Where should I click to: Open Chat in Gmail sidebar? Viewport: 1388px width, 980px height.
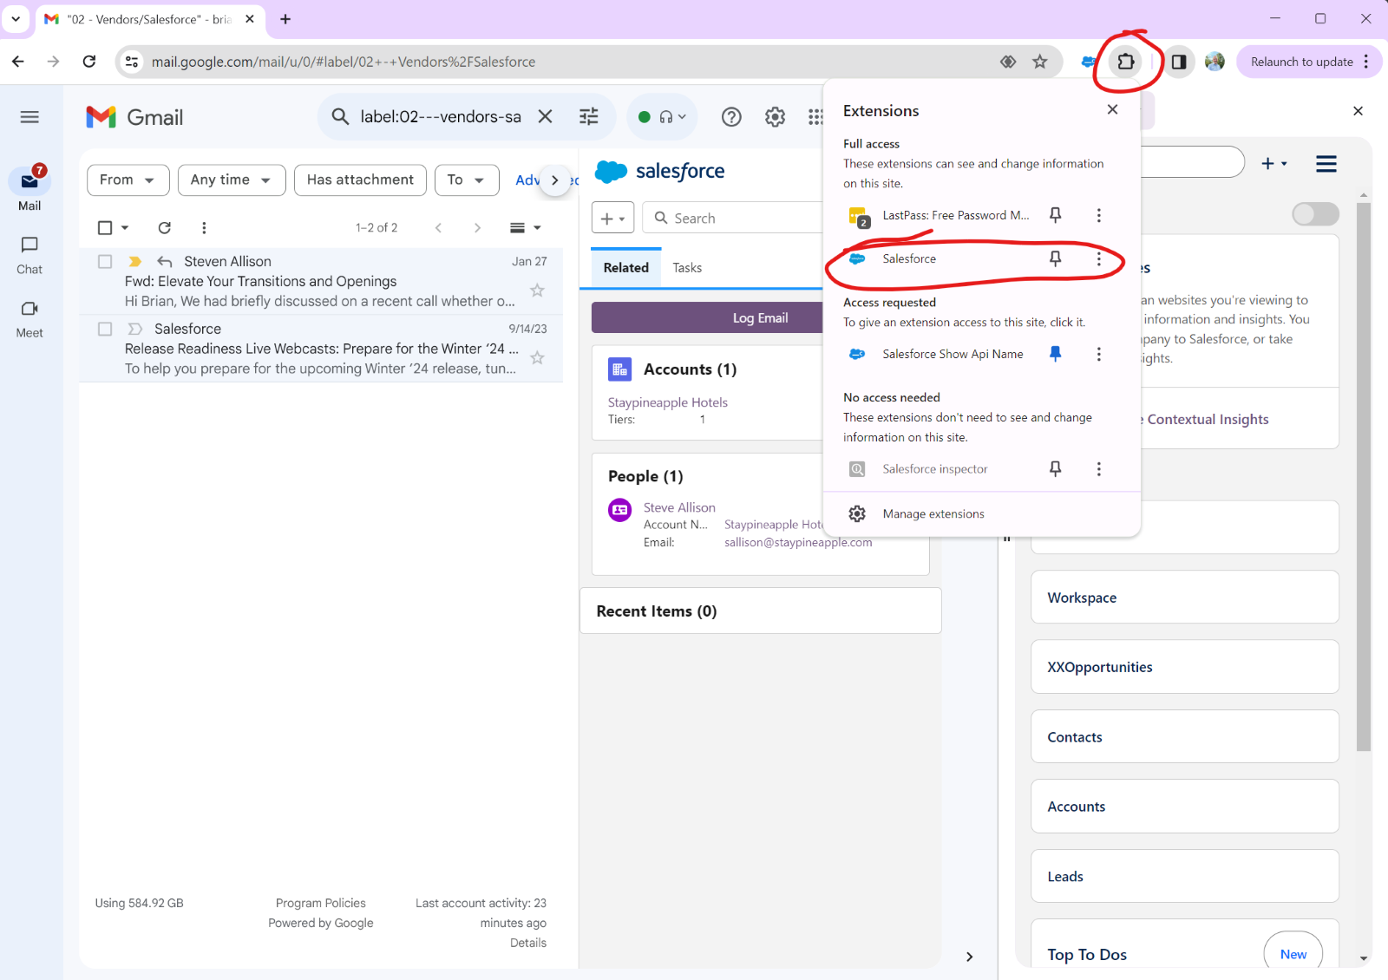[29, 256]
